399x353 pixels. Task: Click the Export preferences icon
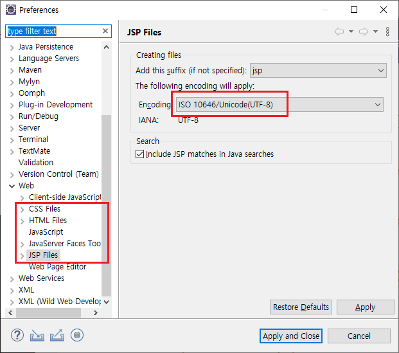[x=57, y=335]
